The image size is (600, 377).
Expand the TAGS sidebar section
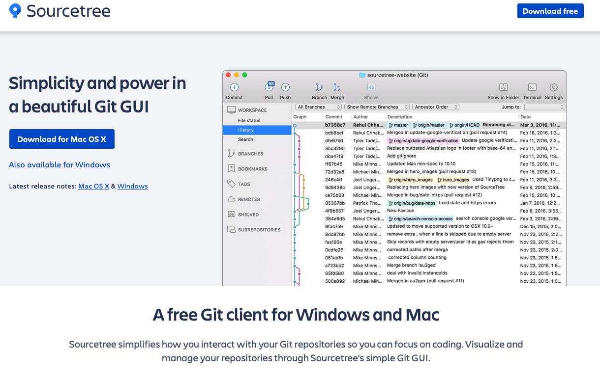tap(244, 184)
